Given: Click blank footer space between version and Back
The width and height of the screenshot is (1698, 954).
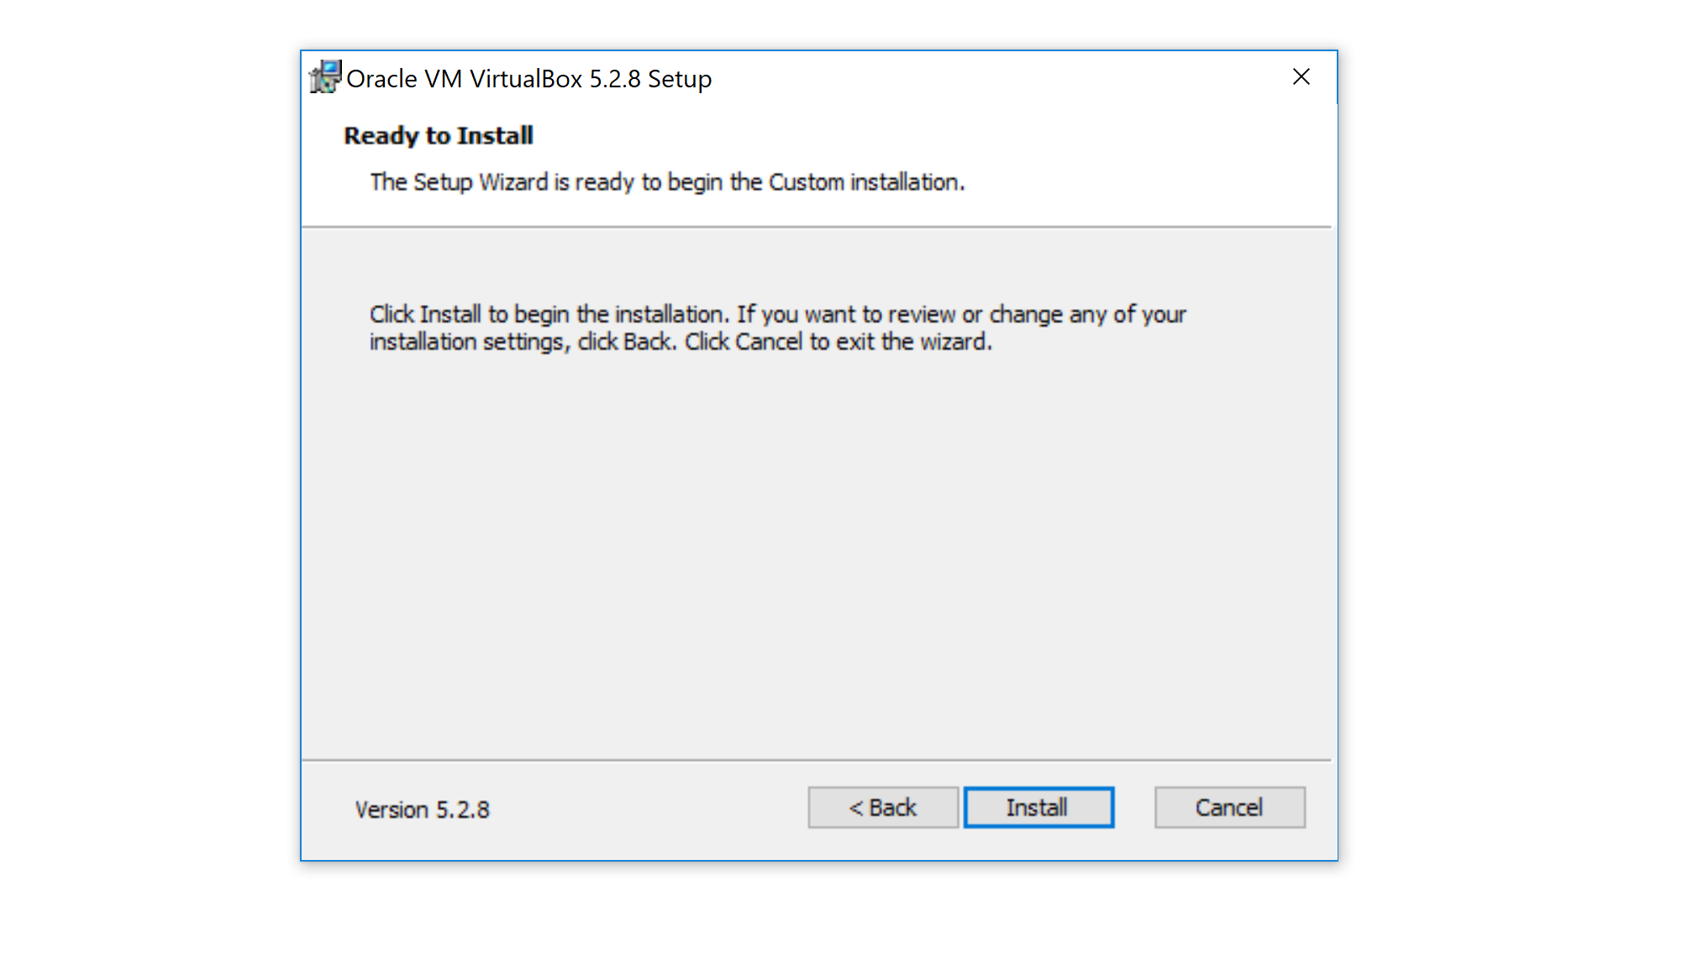Looking at the screenshot, I should click(647, 810).
